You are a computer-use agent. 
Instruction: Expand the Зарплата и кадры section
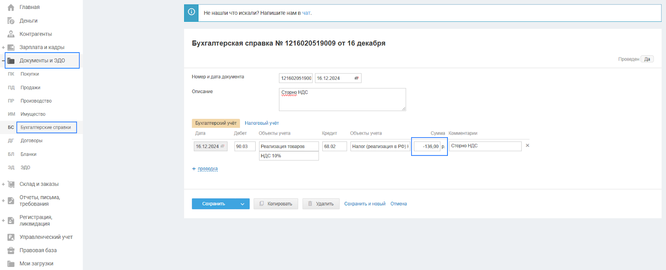click(3, 47)
